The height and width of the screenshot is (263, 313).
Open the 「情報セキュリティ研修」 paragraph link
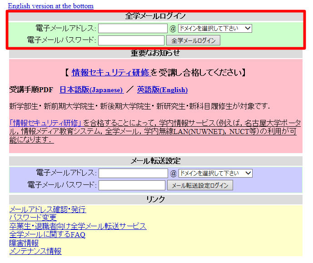pyautogui.click(x=45, y=123)
